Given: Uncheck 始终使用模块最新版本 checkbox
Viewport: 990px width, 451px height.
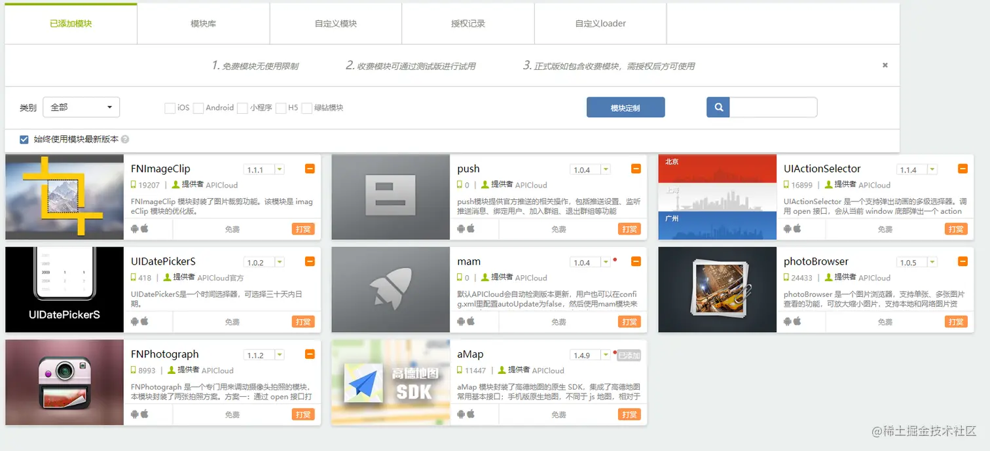Looking at the screenshot, I should coord(24,139).
